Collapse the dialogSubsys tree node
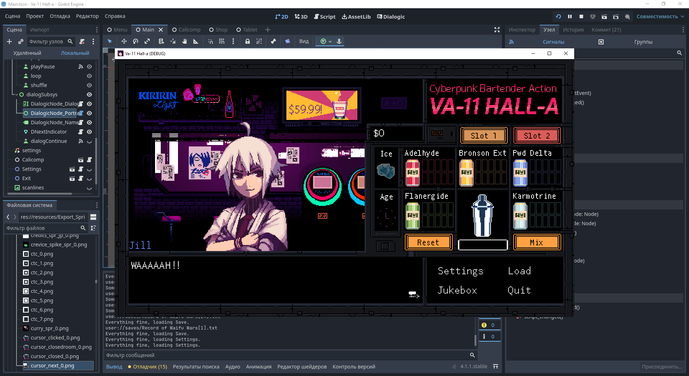689x376 pixels. point(16,95)
